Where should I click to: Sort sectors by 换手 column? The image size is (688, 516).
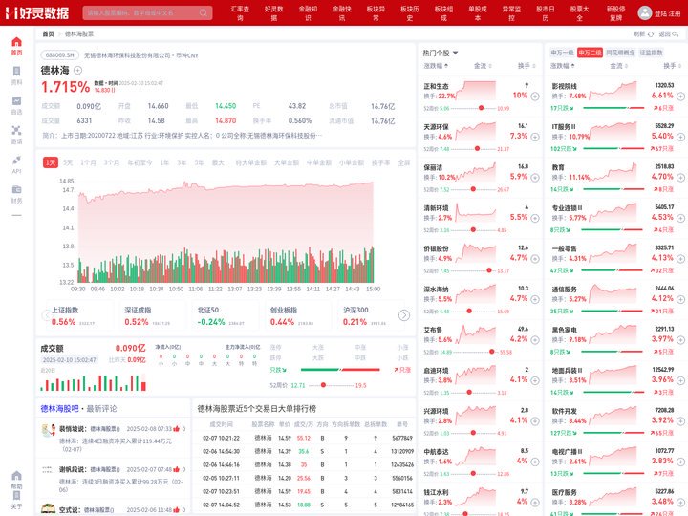pyautogui.click(x=672, y=66)
